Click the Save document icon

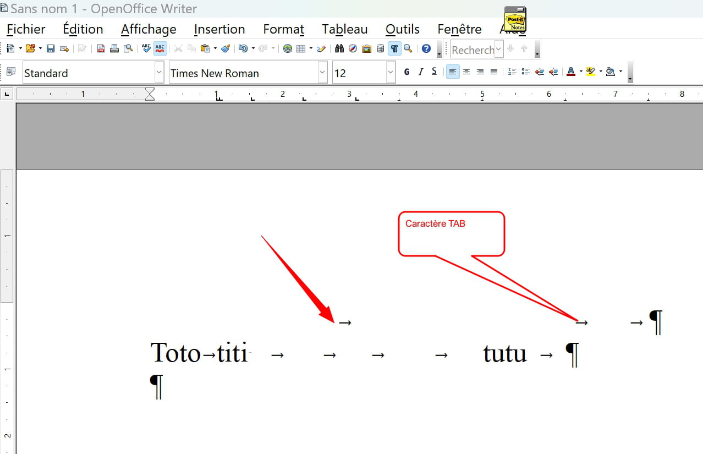tap(51, 49)
